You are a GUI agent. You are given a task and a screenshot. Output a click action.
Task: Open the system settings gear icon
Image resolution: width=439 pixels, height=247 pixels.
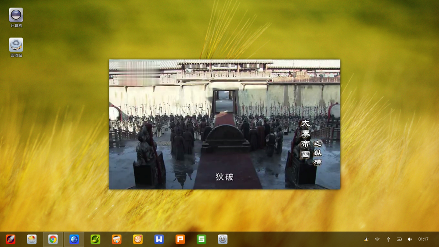[223, 239]
